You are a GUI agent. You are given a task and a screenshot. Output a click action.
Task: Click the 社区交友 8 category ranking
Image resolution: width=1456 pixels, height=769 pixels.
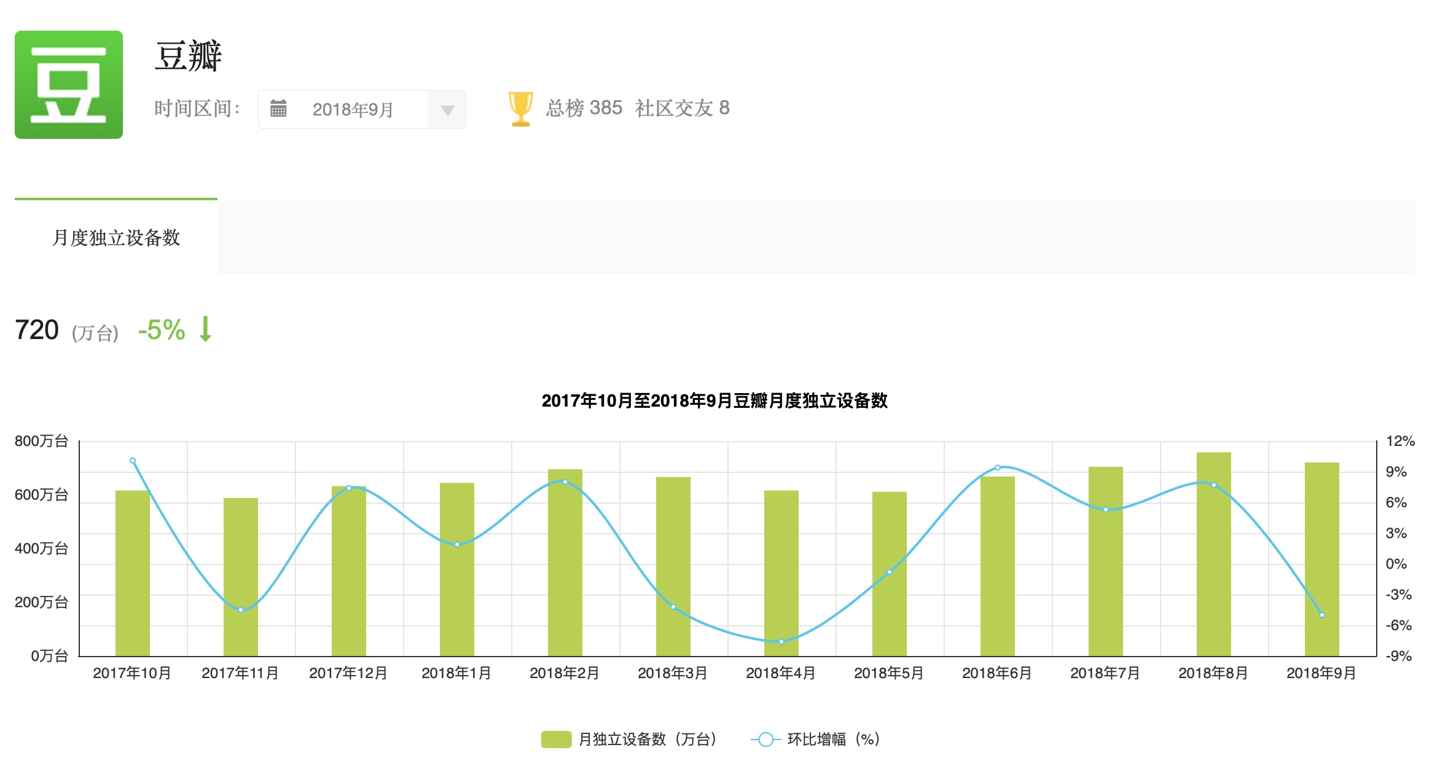(x=683, y=108)
